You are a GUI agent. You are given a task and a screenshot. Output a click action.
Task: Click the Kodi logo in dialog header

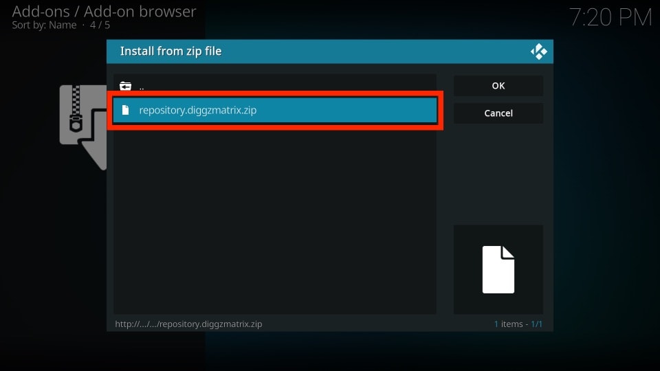539,52
